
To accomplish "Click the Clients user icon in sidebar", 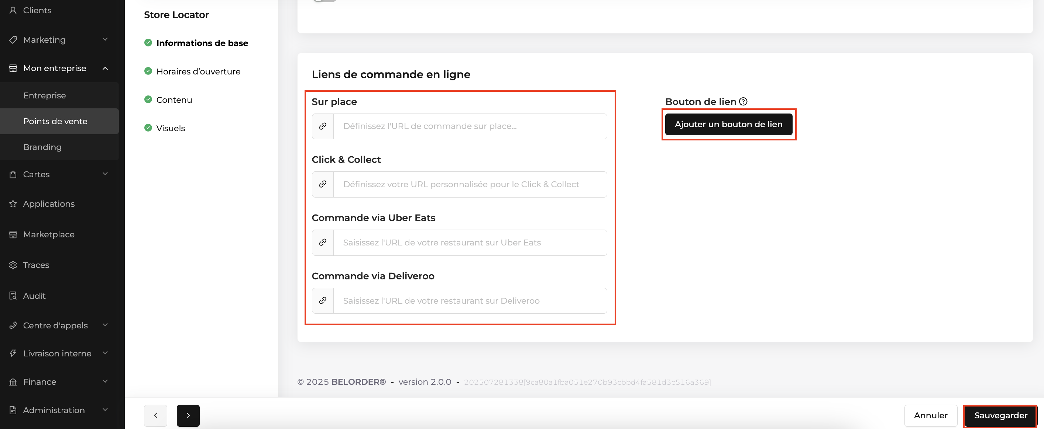I will [x=13, y=11].
